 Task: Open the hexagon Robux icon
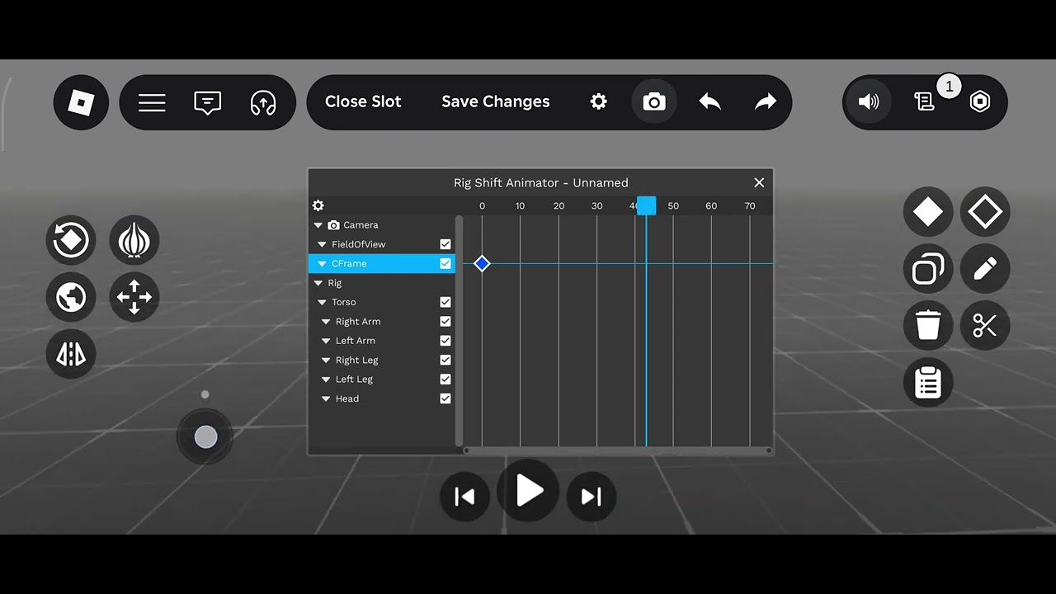coord(980,101)
